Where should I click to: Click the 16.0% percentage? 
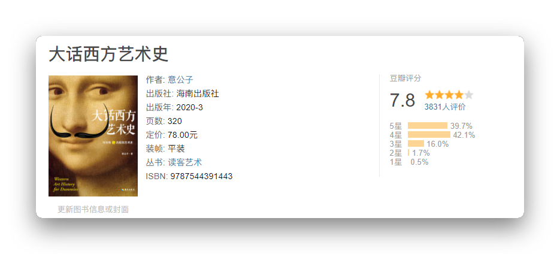pos(438,144)
